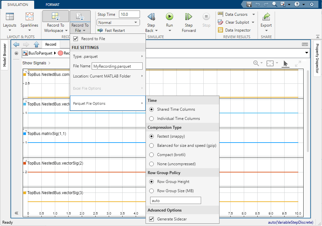322x226 pixels.
Task: Select the Record tab
Action: (x=51, y=44)
